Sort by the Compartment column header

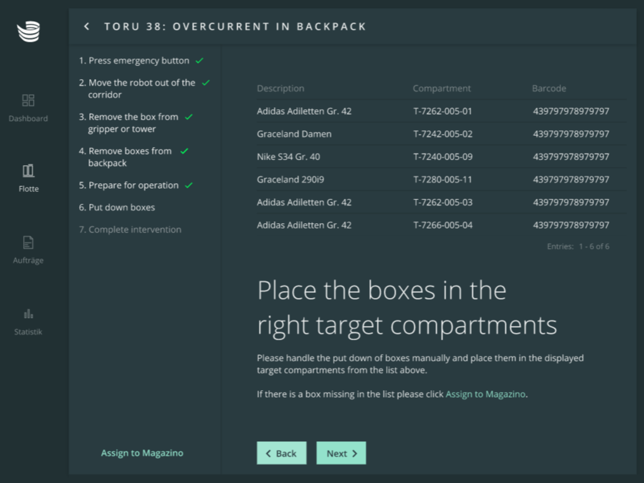441,88
